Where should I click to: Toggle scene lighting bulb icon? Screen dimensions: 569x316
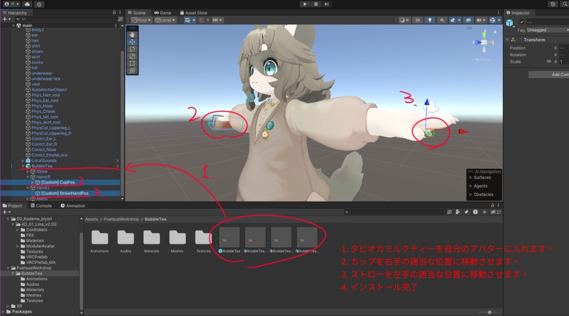pyautogui.click(x=430, y=20)
